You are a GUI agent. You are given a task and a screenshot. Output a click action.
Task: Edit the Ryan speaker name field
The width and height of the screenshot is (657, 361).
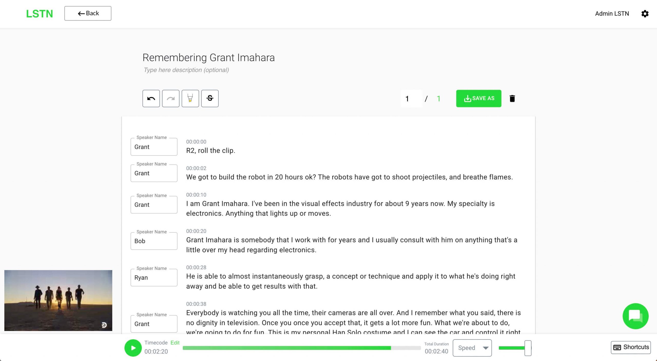tap(154, 278)
